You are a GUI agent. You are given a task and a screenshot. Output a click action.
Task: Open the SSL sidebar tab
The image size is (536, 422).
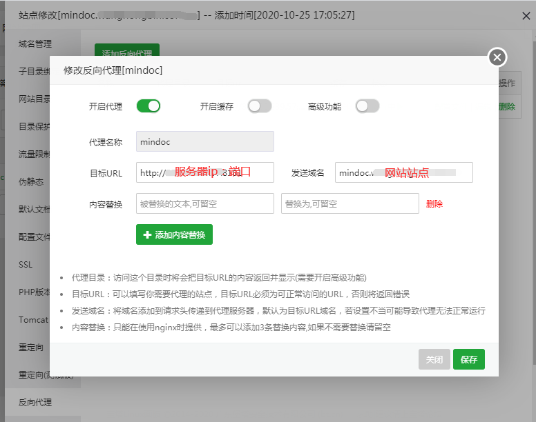(26, 265)
